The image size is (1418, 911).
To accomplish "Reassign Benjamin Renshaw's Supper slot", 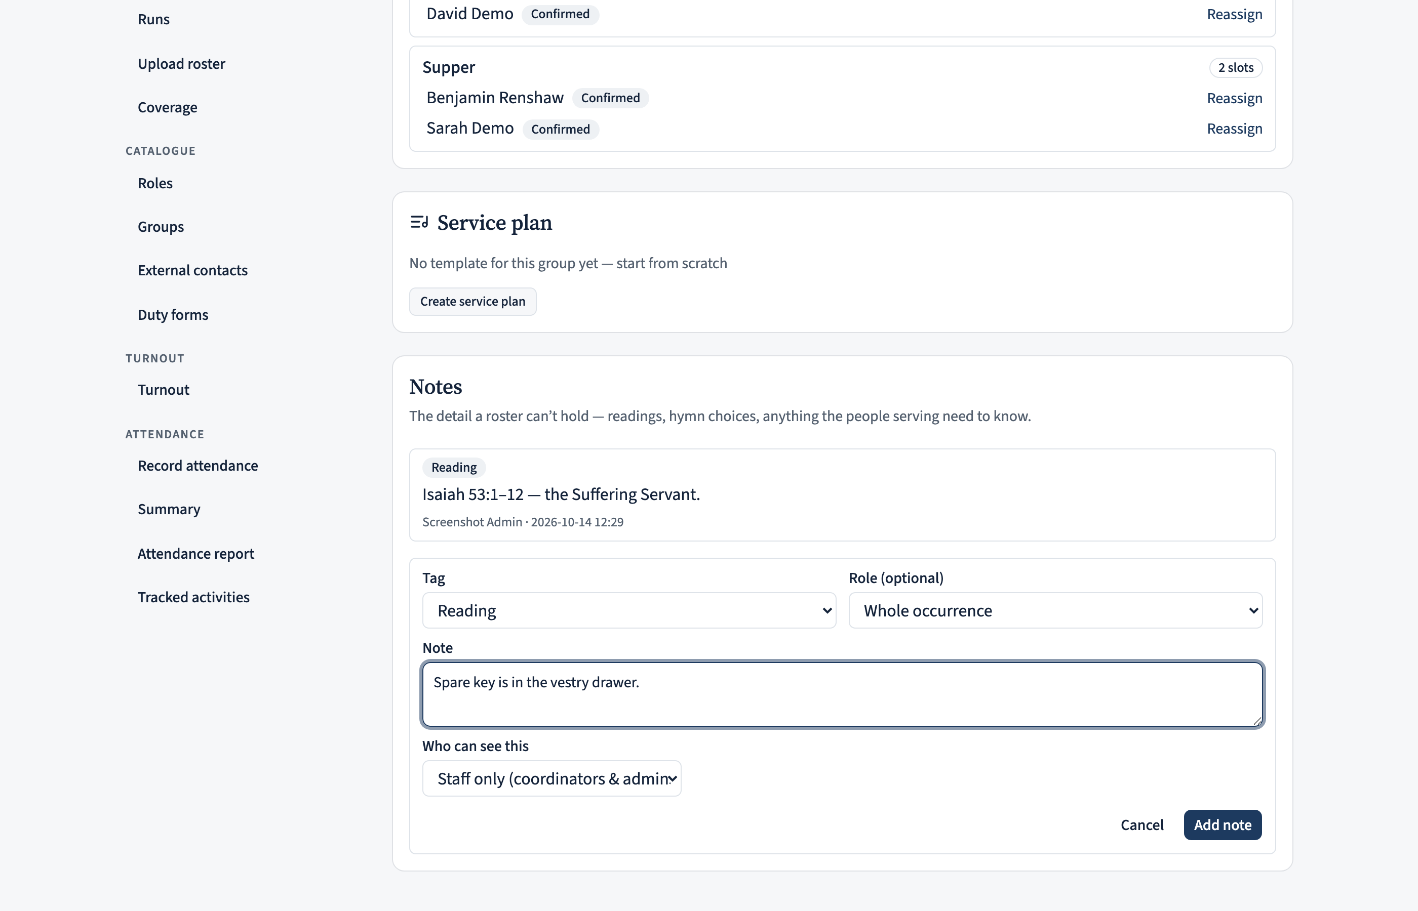I will point(1235,98).
